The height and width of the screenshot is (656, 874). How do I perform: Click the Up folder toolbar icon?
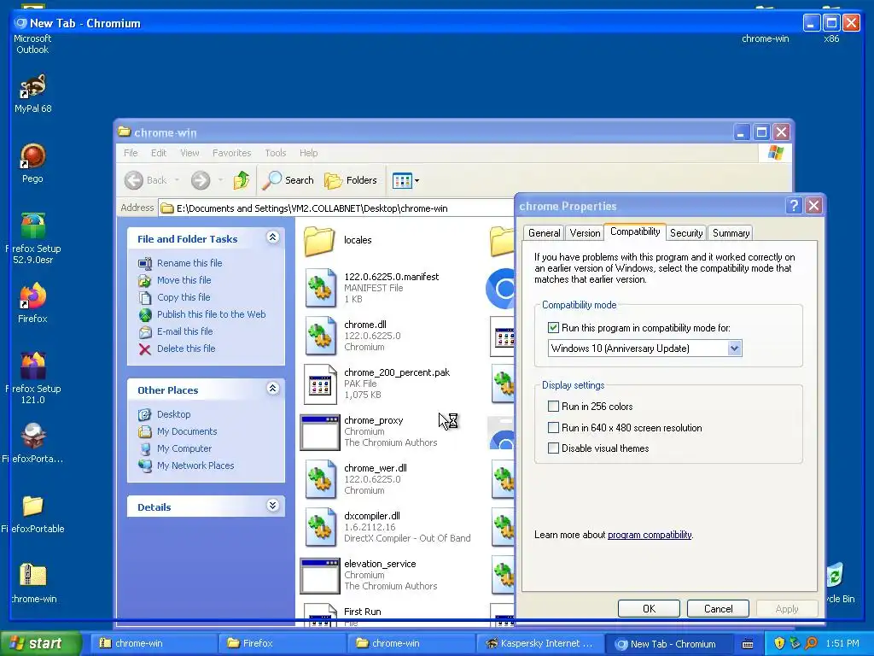coord(242,180)
